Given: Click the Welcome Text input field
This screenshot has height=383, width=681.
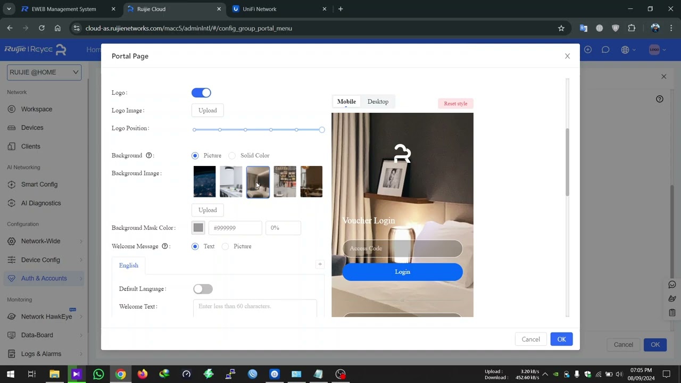Looking at the screenshot, I should (x=255, y=309).
